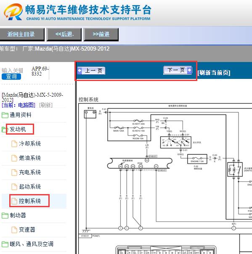Viewport: 252px width, 254px height.
Task: Refresh current page via 刷新当前页 link
Action: [214, 73]
